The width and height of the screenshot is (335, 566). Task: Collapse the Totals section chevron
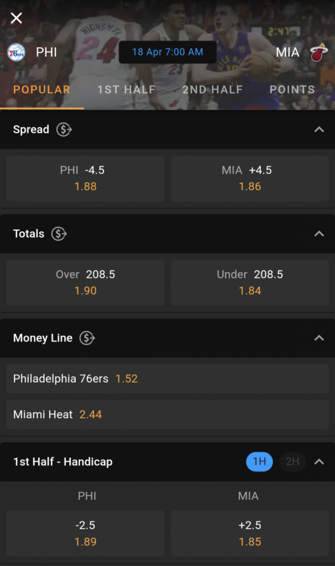coord(319,234)
